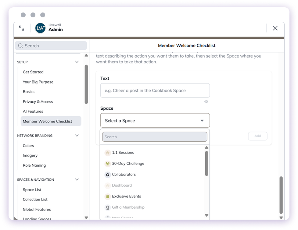Image resolution: width=298 pixels, height=230 pixels.
Task: Open the Imagery settings page
Action: pyautogui.click(x=30, y=155)
